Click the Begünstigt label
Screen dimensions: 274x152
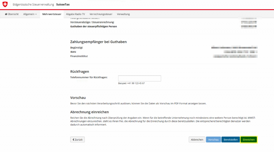76,48
